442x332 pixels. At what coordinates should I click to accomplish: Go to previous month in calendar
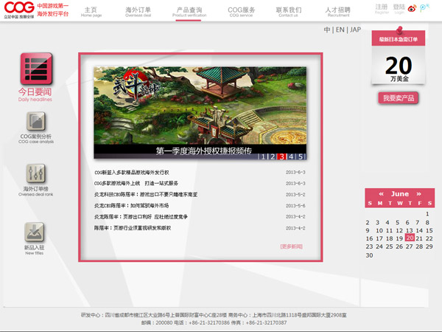point(381,194)
